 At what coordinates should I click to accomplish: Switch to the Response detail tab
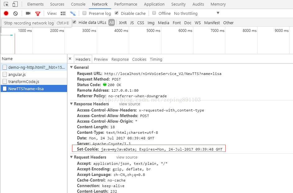(120, 59)
